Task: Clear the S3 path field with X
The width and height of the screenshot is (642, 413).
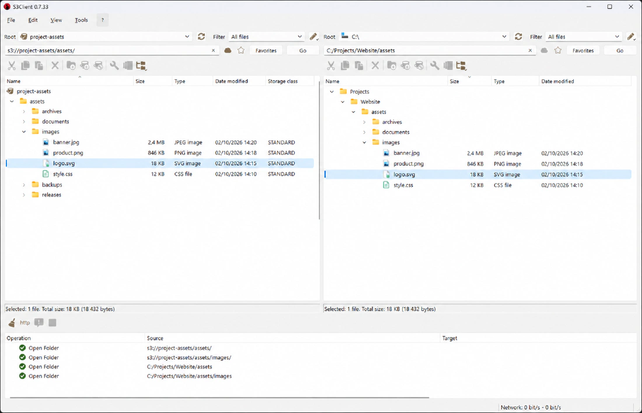Action: [213, 51]
